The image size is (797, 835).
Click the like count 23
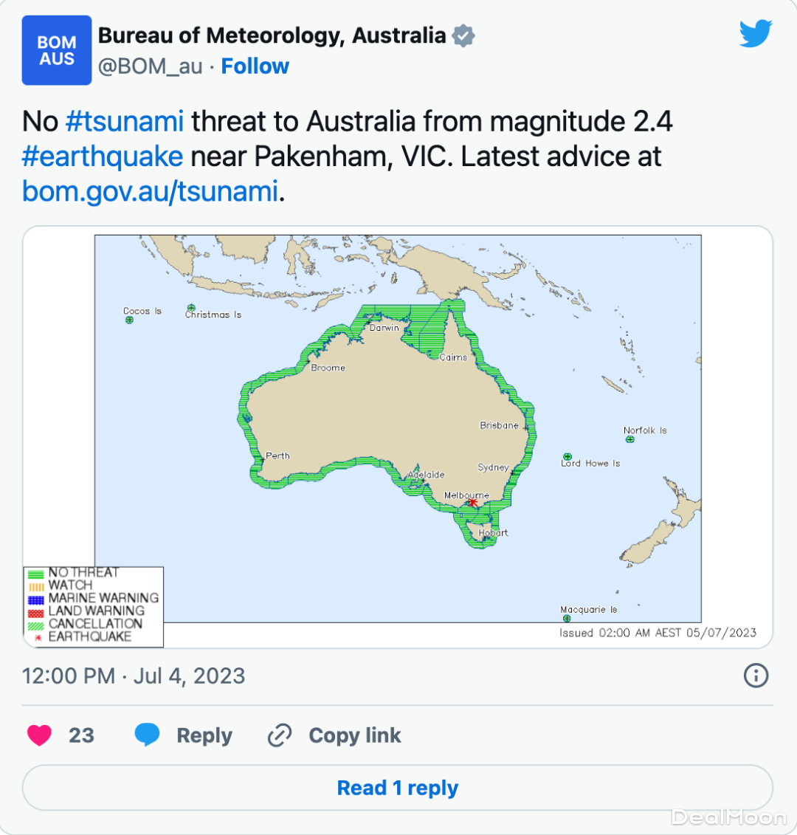81,735
